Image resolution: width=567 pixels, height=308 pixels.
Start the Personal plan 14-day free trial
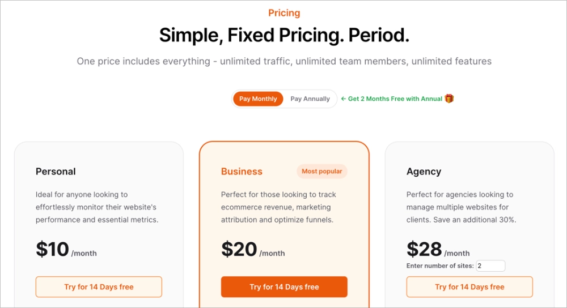99,287
